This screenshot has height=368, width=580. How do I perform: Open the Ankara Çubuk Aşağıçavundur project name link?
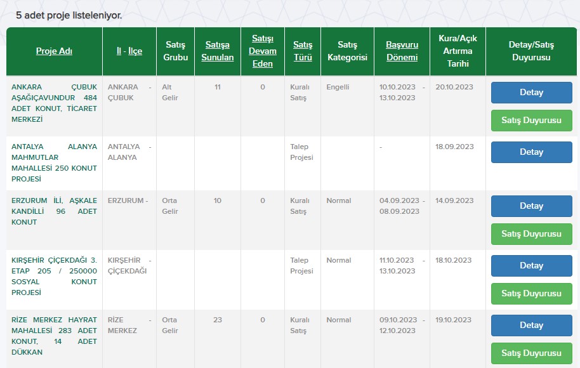point(54,103)
